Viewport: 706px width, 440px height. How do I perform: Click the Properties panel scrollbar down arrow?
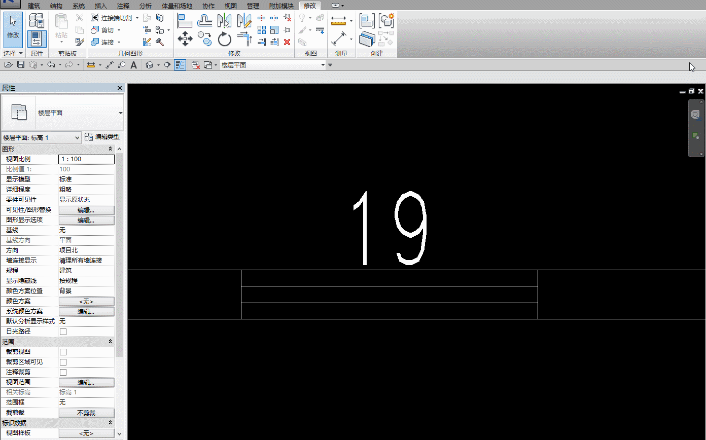(x=120, y=433)
